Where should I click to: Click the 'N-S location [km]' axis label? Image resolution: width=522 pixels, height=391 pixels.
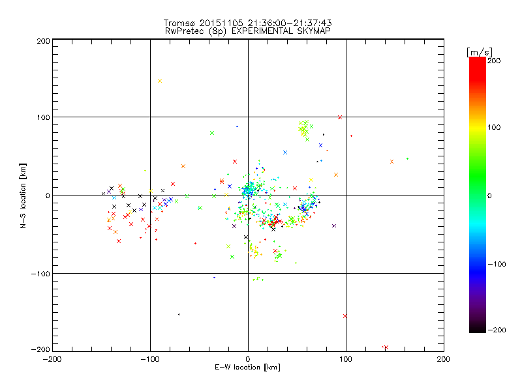click(x=23, y=196)
